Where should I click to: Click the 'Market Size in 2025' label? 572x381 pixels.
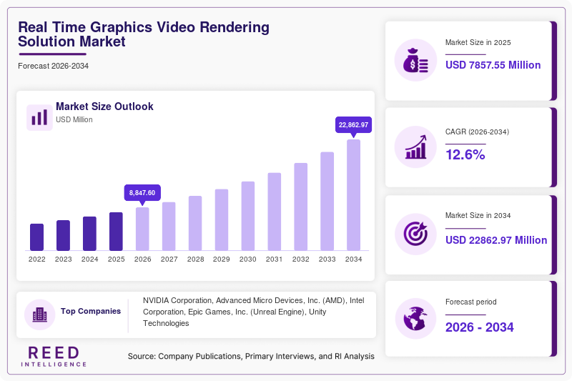point(478,42)
